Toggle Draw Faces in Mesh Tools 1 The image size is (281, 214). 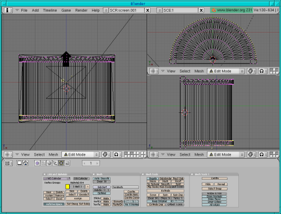[x=214, y=199]
